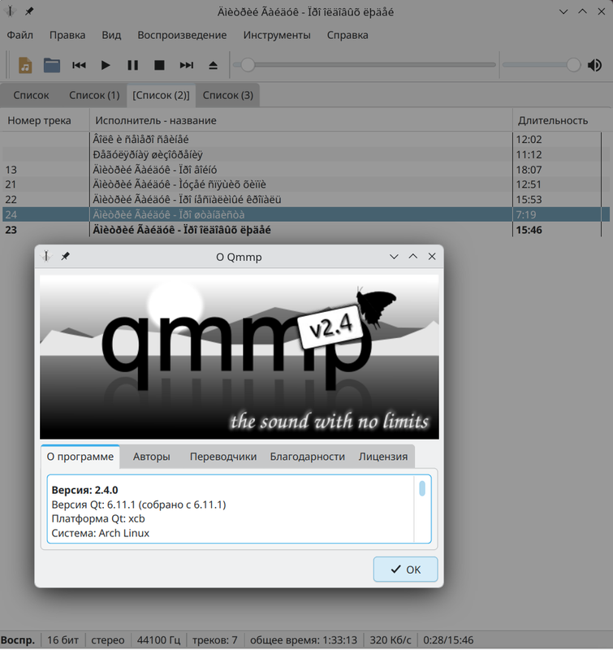Open the Авторы tab in dialog

(151, 457)
